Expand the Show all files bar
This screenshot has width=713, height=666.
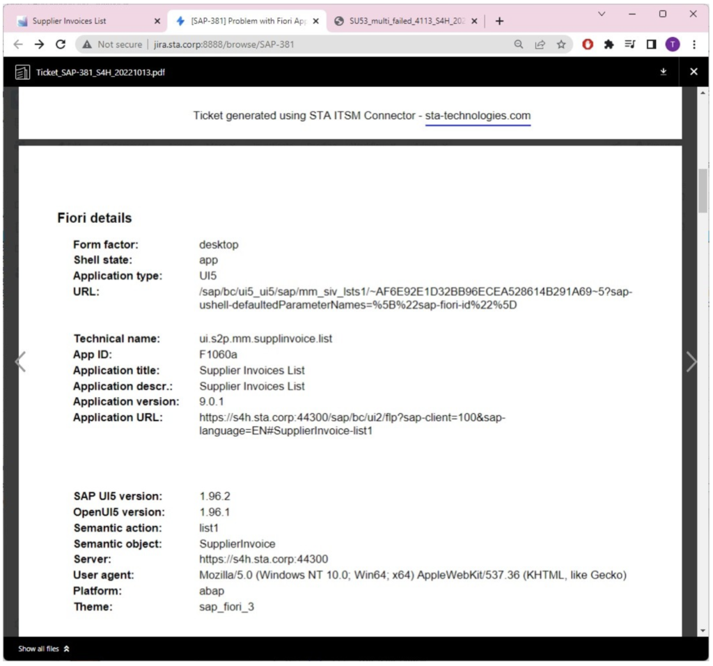pyautogui.click(x=44, y=649)
